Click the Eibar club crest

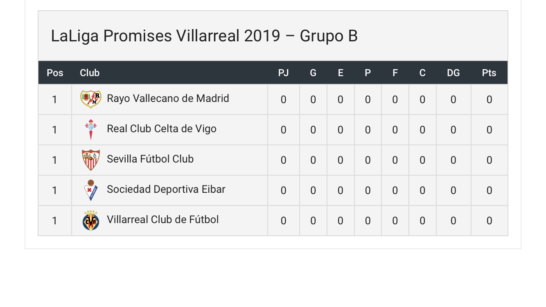point(91,190)
